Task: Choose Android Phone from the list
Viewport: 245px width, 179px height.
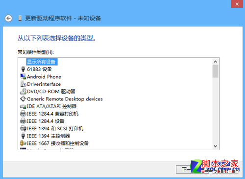Action: pos(44,77)
